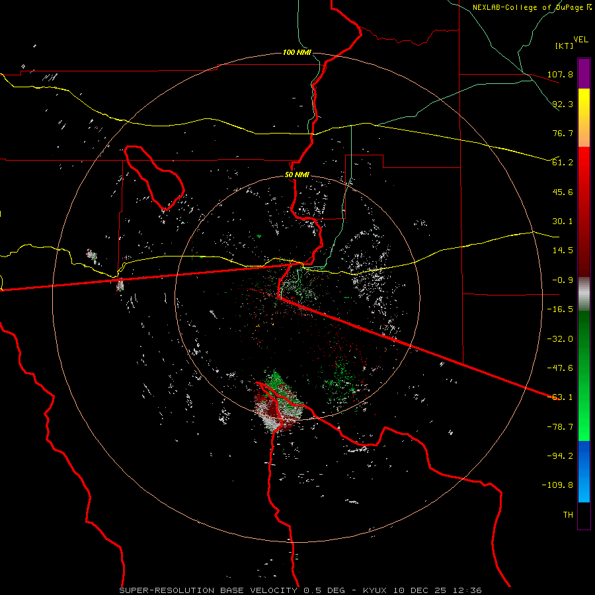
Task: Click the large red-green velocity echo south of radar
Action: (x=279, y=402)
